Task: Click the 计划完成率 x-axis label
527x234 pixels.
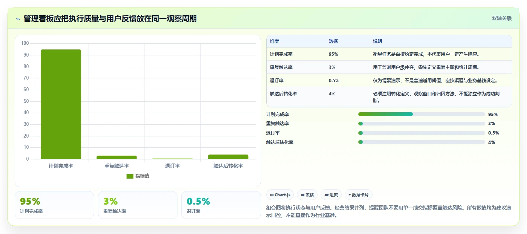Action: pyautogui.click(x=61, y=166)
